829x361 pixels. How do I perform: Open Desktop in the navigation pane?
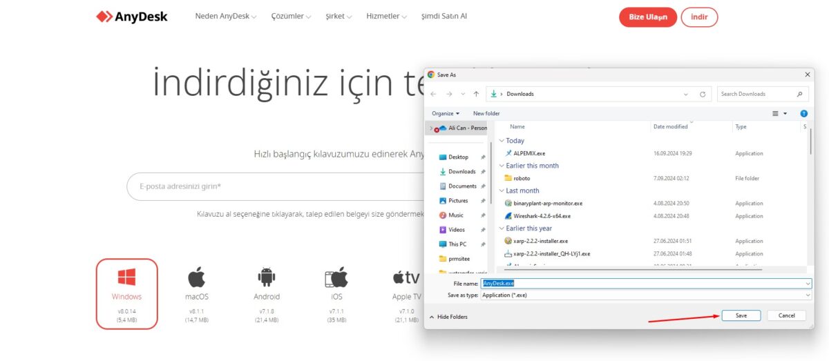click(457, 157)
